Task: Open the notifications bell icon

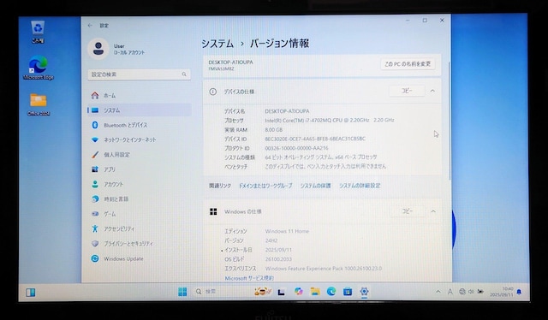Action: (x=520, y=292)
